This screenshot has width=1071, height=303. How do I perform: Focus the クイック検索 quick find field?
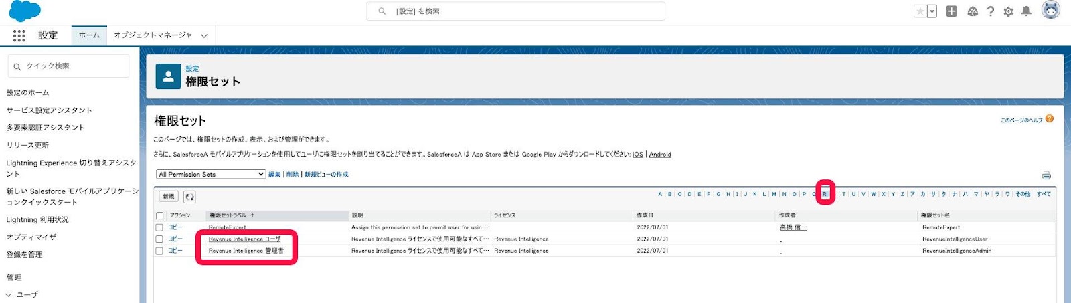[69, 66]
